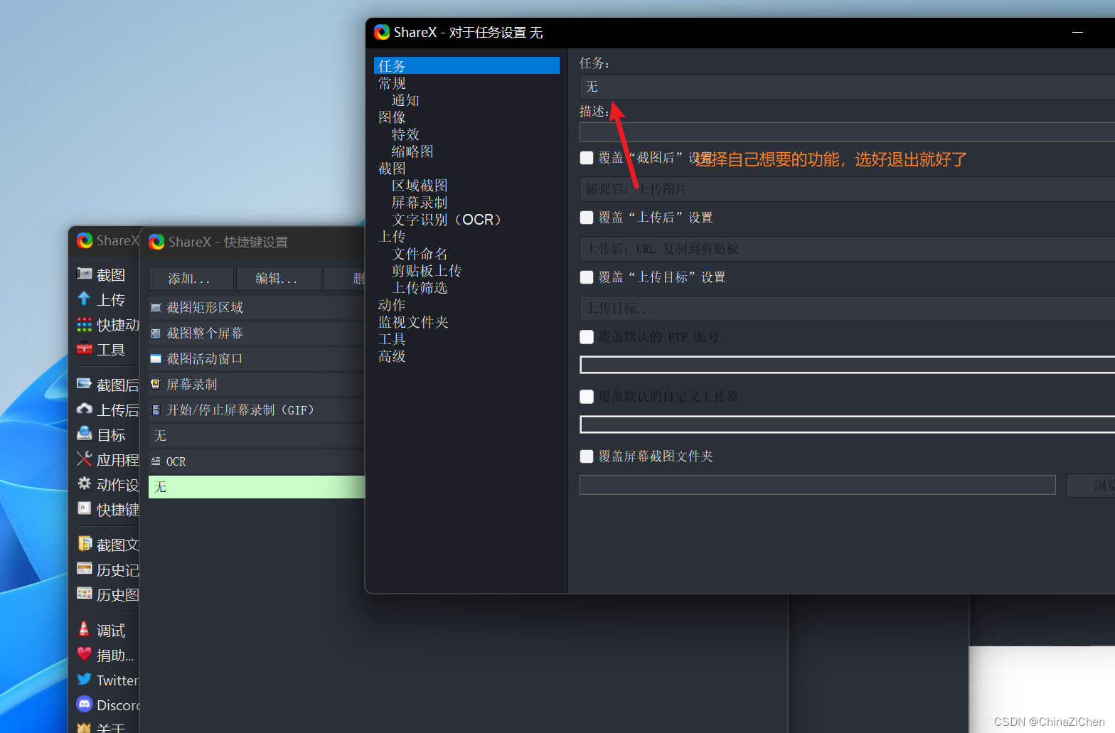Click the icon beside 开始/停止屏幕录制 (GIF)
This screenshot has width=1115, height=733.
click(156, 410)
